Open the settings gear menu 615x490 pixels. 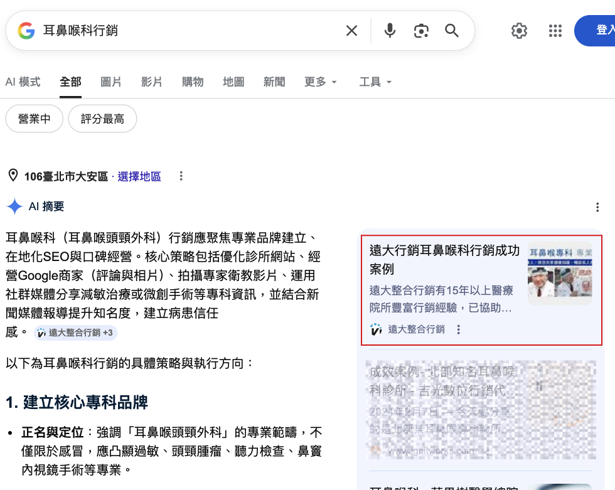point(519,31)
